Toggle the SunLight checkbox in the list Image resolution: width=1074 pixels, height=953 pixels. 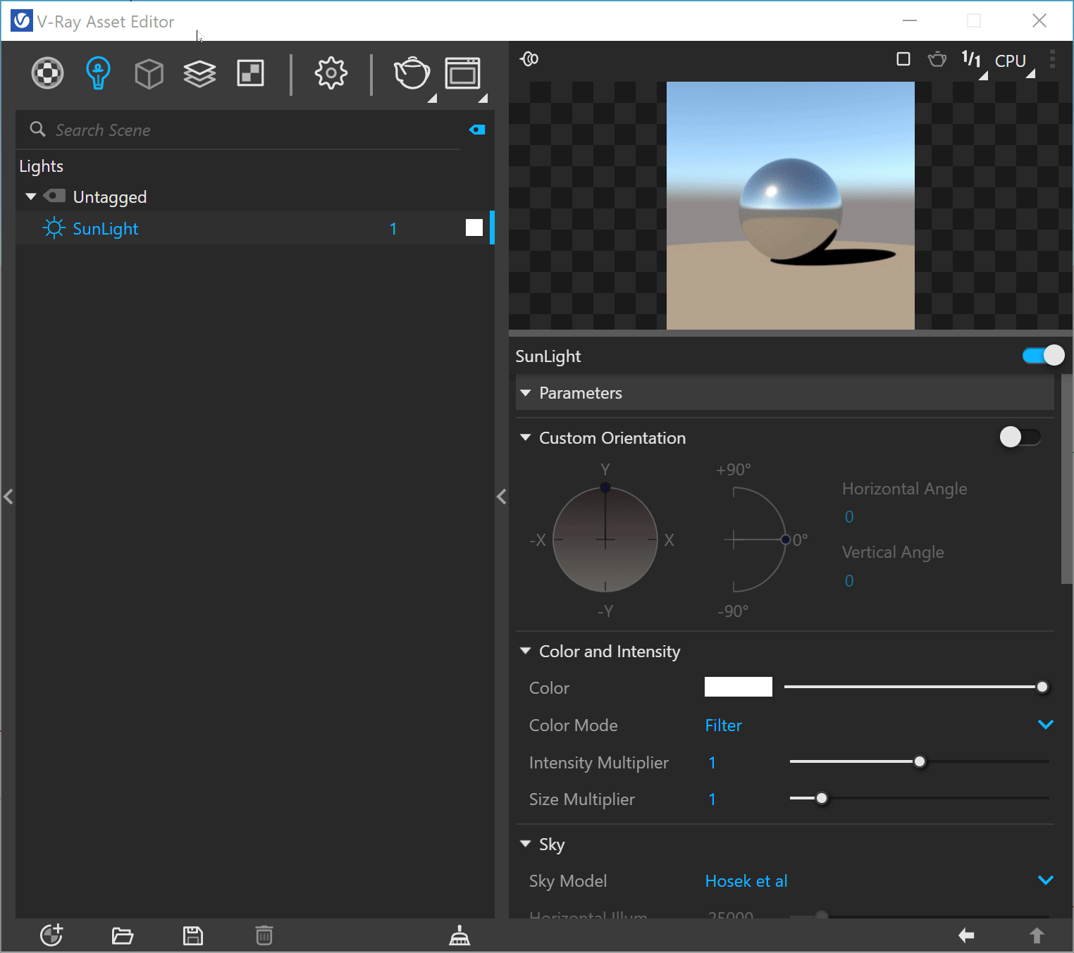474,228
